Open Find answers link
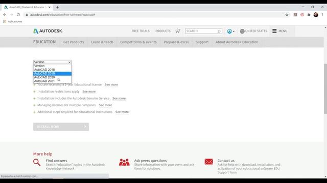This screenshot has height=183, width=327. pos(57,161)
